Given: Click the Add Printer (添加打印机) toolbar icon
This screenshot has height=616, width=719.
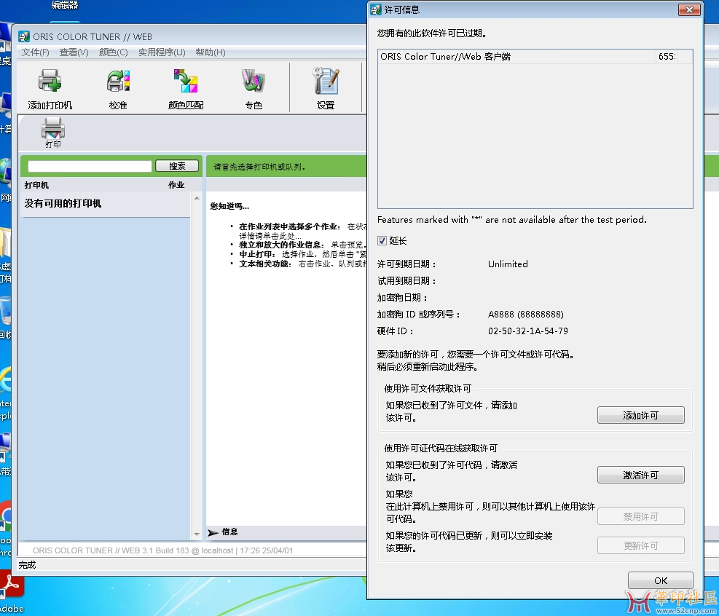Looking at the screenshot, I should tap(50, 89).
